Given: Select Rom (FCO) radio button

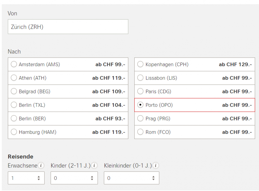Looking at the screenshot, I should 140,132.
